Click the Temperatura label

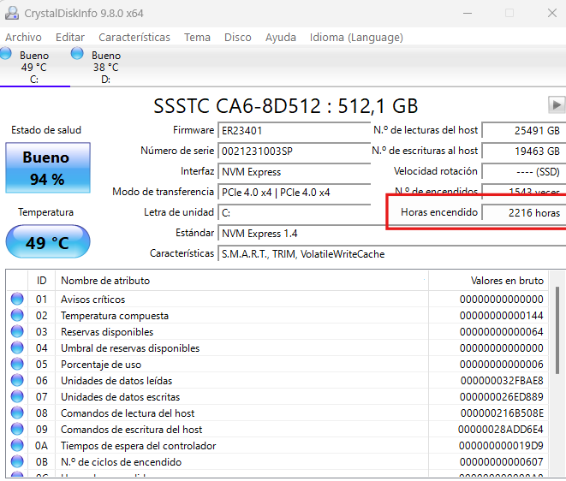(46, 212)
